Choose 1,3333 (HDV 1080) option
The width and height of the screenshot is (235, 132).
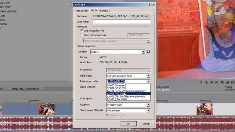(129, 99)
